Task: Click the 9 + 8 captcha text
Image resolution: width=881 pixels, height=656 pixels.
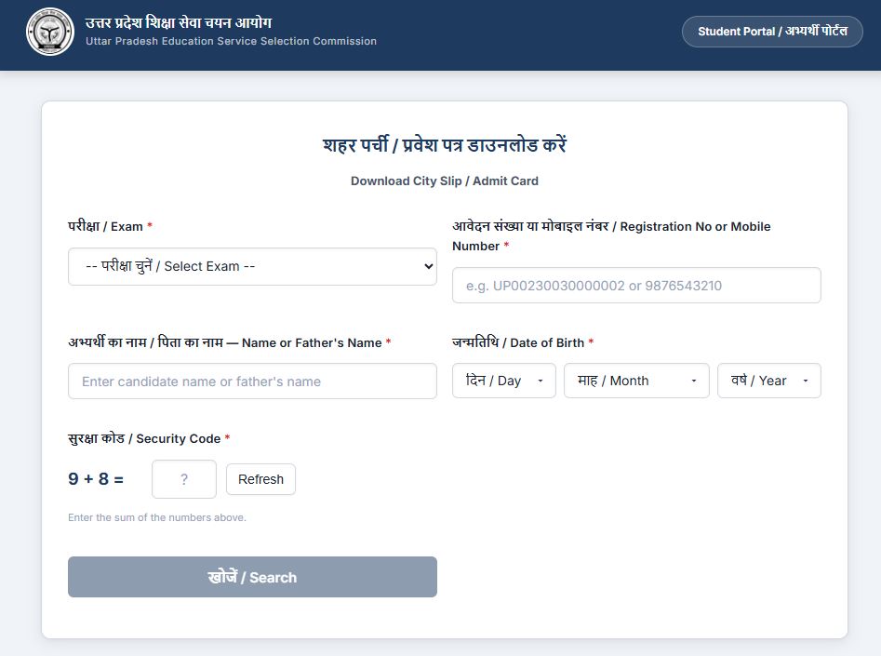Action: (96, 479)
